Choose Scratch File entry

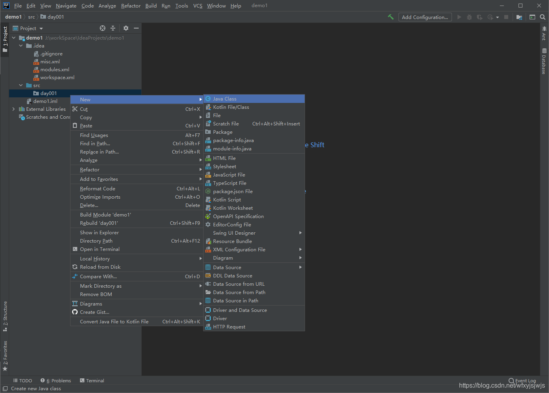pyautogui.click(x=254, y=124)
